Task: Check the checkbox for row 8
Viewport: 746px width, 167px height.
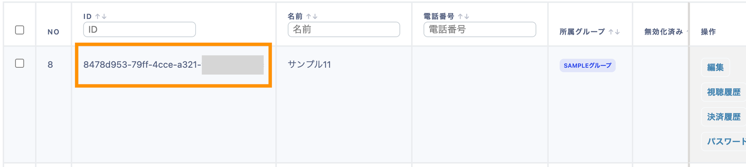Action: (20, 63)
